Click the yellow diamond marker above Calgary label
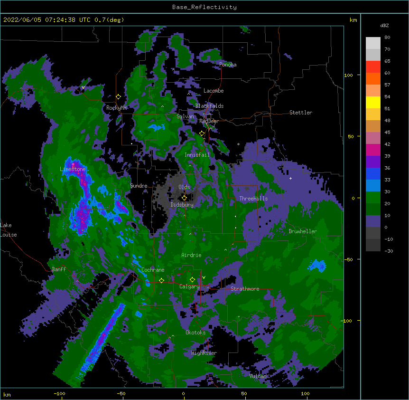This screenshot has height=400, width=409. [192, 280]
